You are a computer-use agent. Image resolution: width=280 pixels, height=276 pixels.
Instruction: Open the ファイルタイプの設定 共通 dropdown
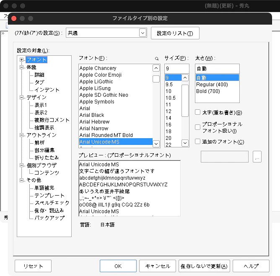[143, 33]
